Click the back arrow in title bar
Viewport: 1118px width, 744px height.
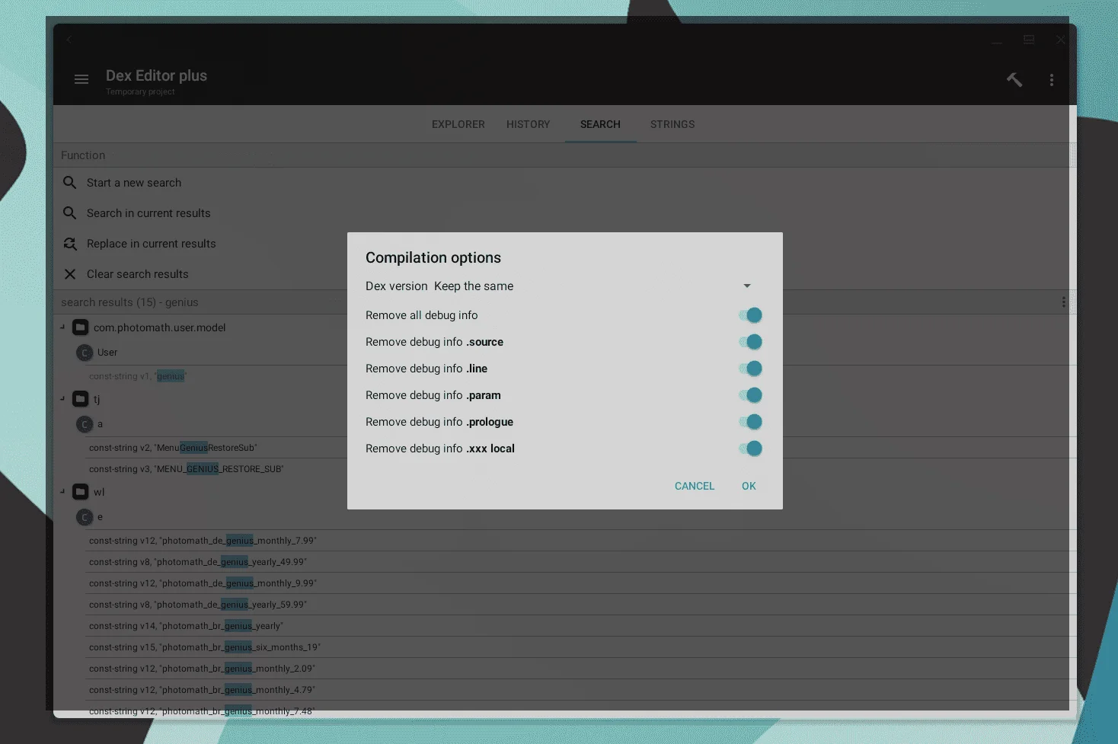tap(69, 39)
